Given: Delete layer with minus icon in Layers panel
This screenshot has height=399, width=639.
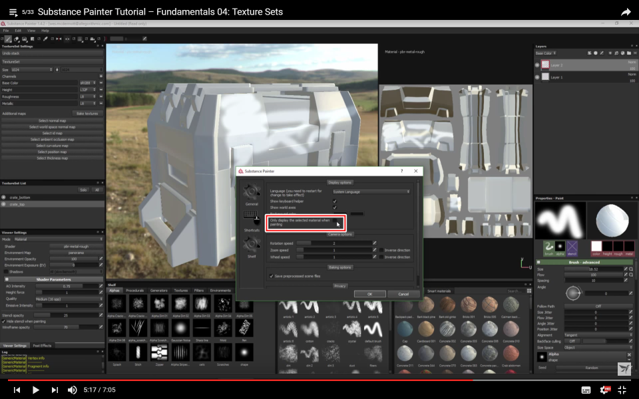Looking at the screenshot, I should [635, 53].
